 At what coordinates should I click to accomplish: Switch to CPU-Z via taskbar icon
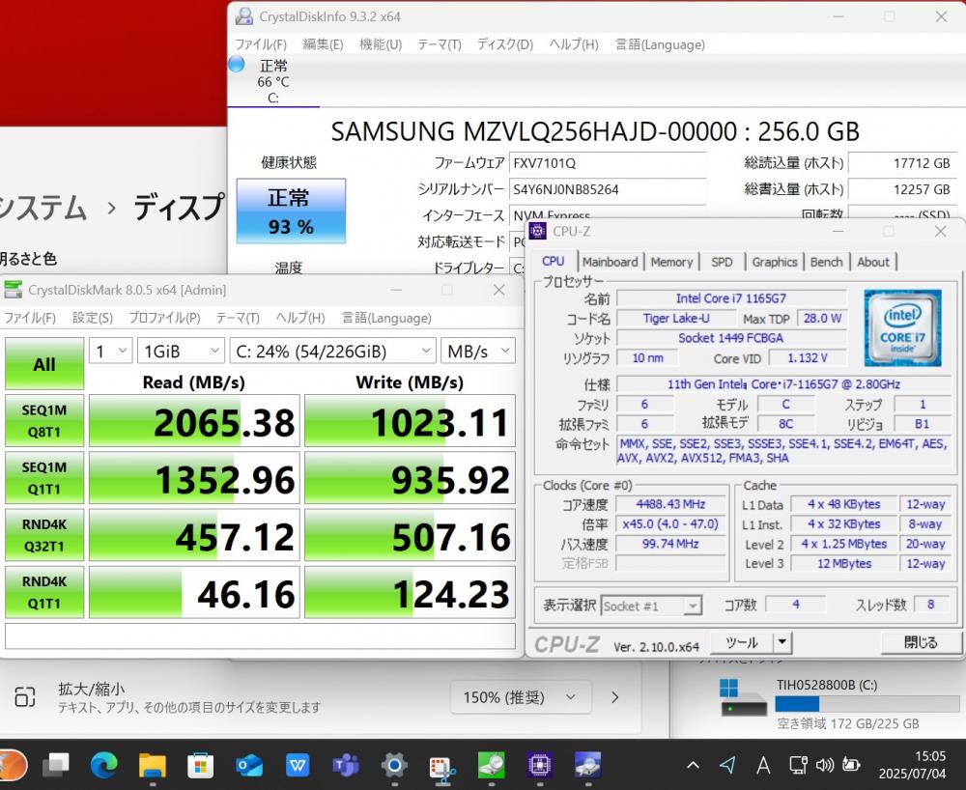[x=539, y=765]
